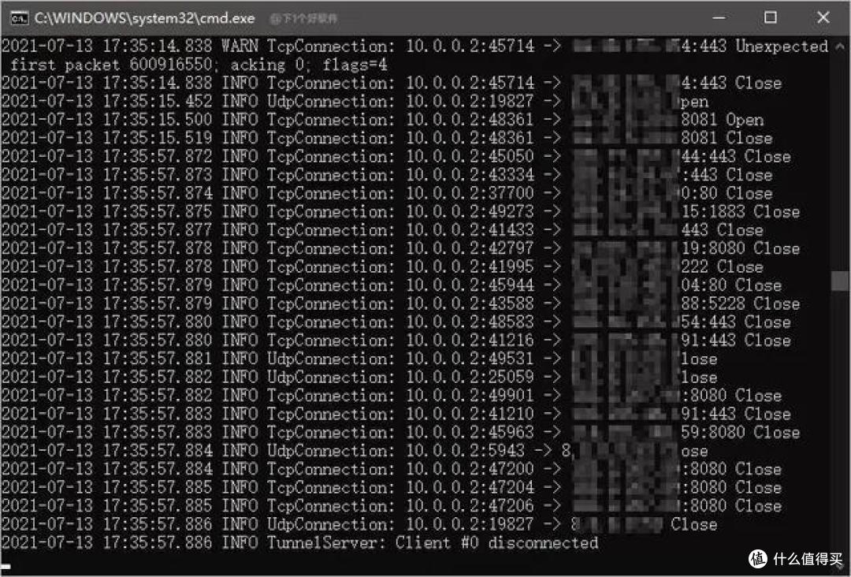Click timestamp 17:35:15.519

click(x=158, y=139)
